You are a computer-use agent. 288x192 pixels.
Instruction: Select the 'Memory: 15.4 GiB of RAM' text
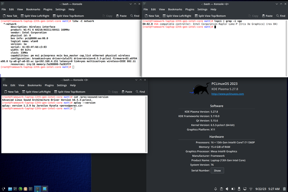pos(214,147)
